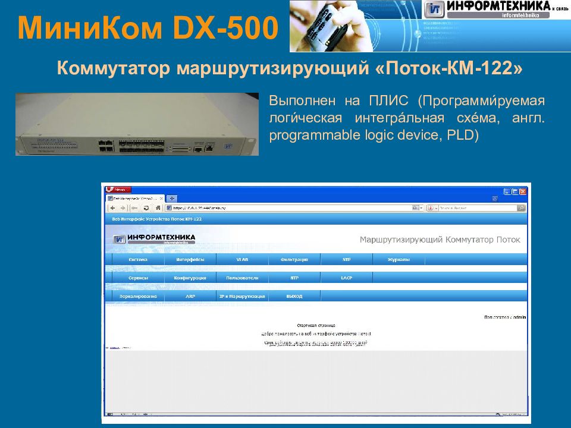Select the web interface browser tab
The height and width of the screenshot is (428, 571).
tap(135, 199)
